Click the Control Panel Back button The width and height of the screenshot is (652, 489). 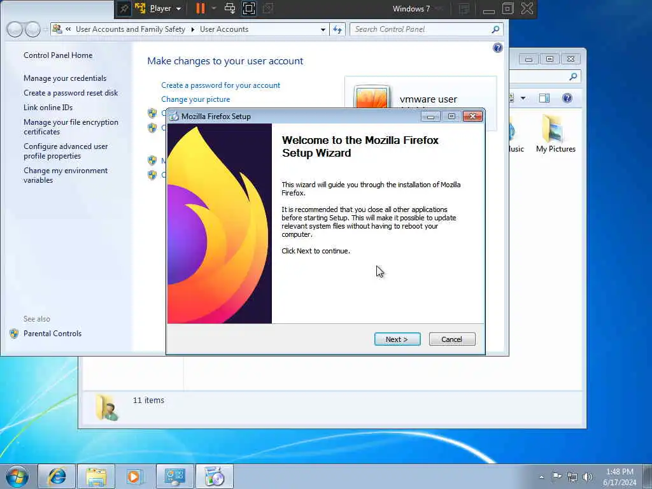15,29
